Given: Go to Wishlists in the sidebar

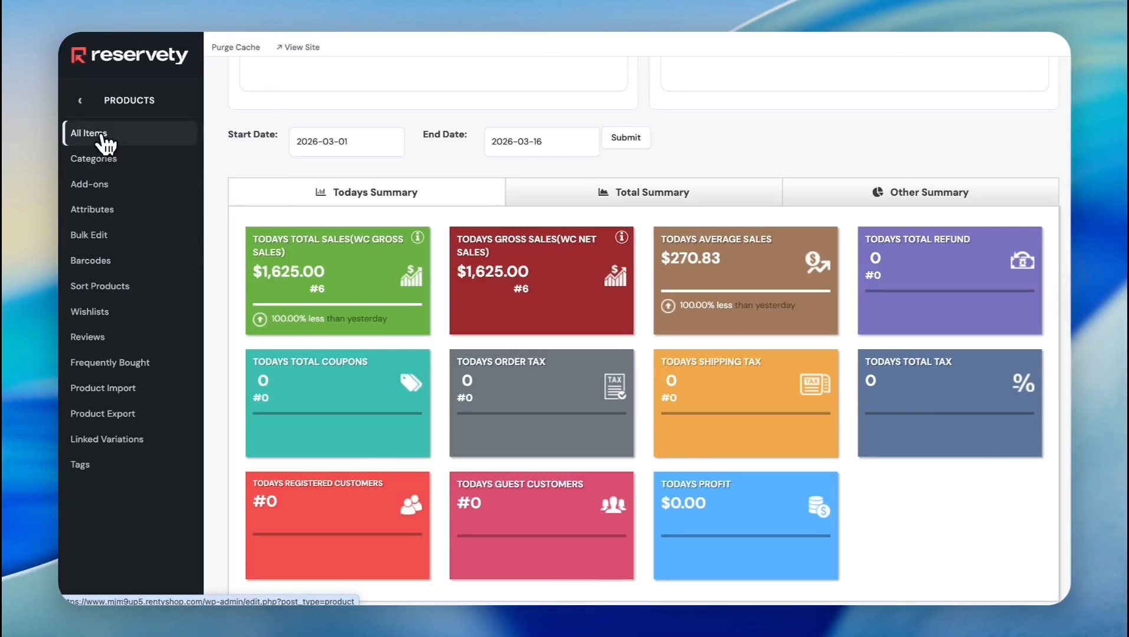Looking at the screenshot, I should point(90,311).
